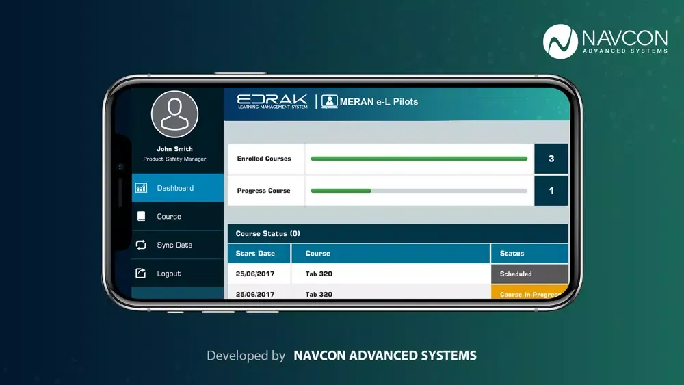Image resolution: width=684 pixels, height=385 pixels.
Task: Click the Enrolled Courses progress bar
Action: [419, 159]
